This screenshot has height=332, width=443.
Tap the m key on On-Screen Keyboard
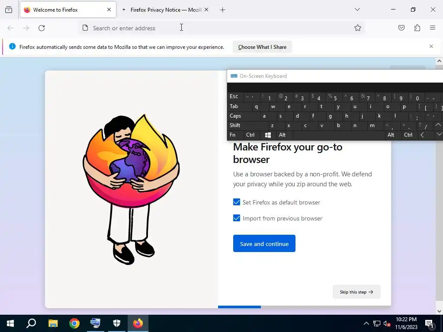(x=375, y=125)
